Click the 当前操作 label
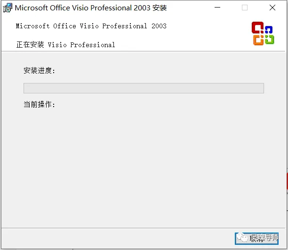This screenshot has width=288, height=250. [x=39, y=104]
